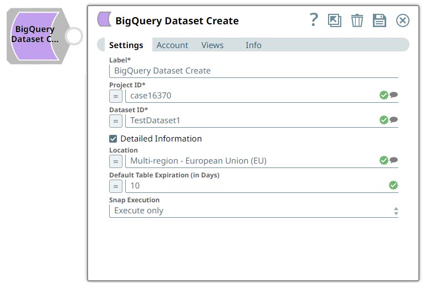Close the BigQuery Dataset Create dialog

402,20
